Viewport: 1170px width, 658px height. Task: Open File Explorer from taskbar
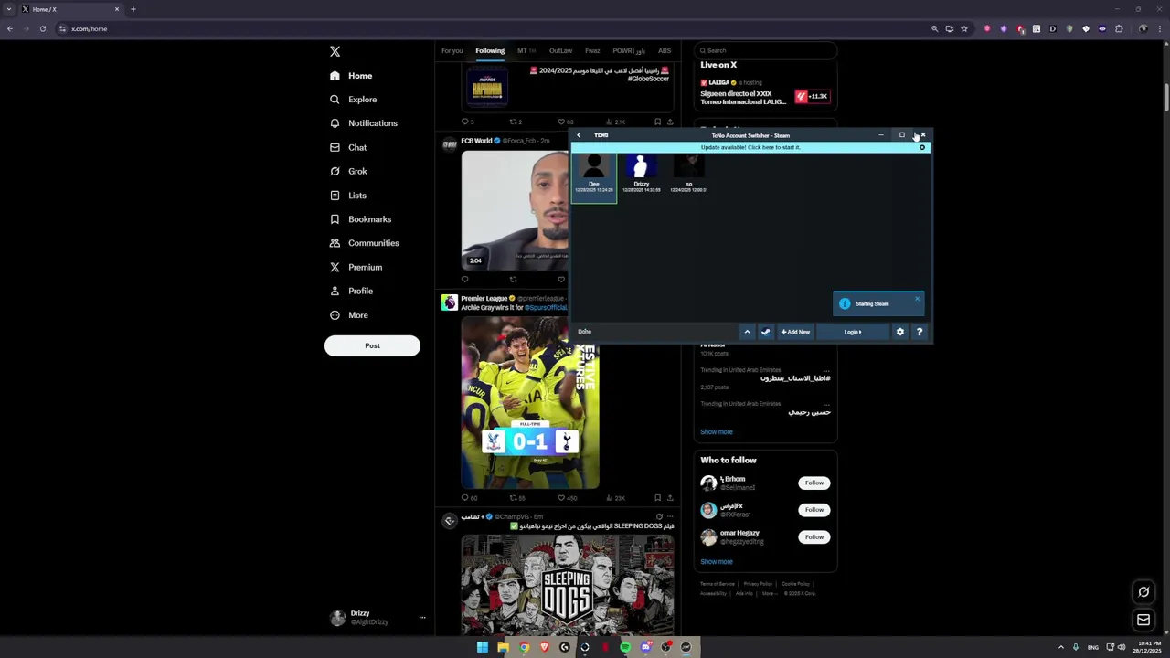click(x=503, y=647)
